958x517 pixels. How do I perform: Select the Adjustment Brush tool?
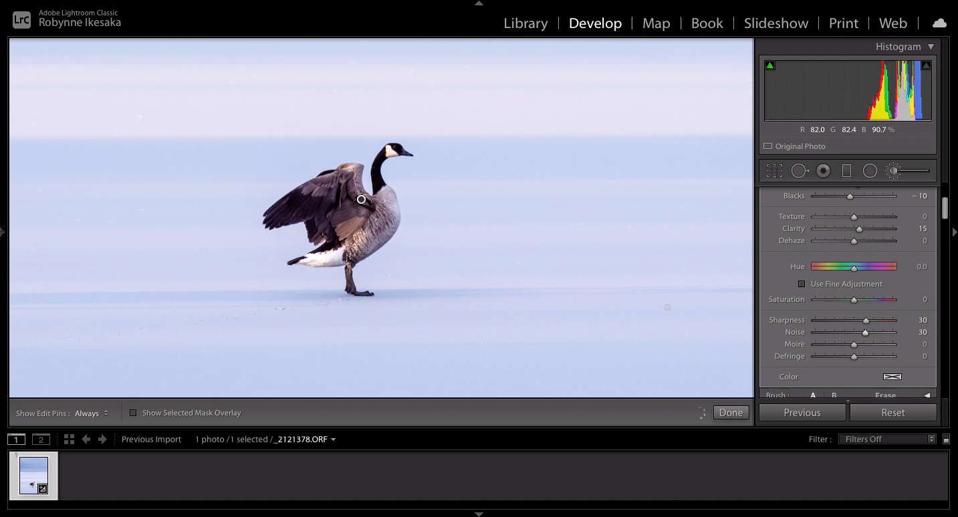click(894, 170)
